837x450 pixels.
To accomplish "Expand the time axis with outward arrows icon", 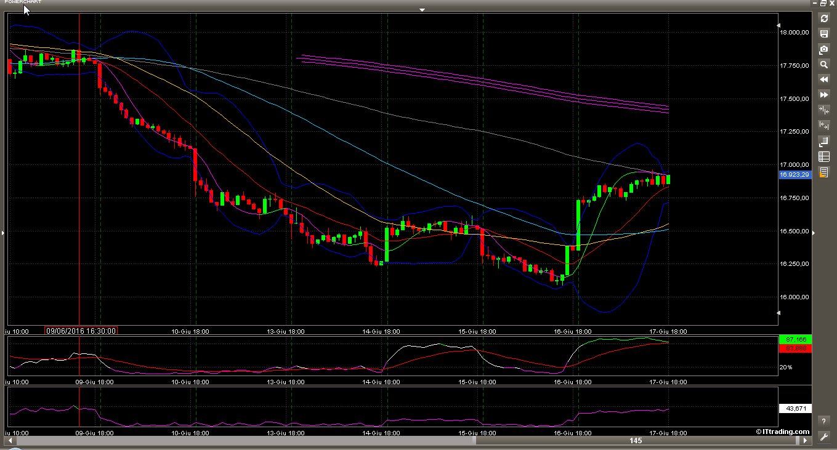I will (x=823, y=126).
